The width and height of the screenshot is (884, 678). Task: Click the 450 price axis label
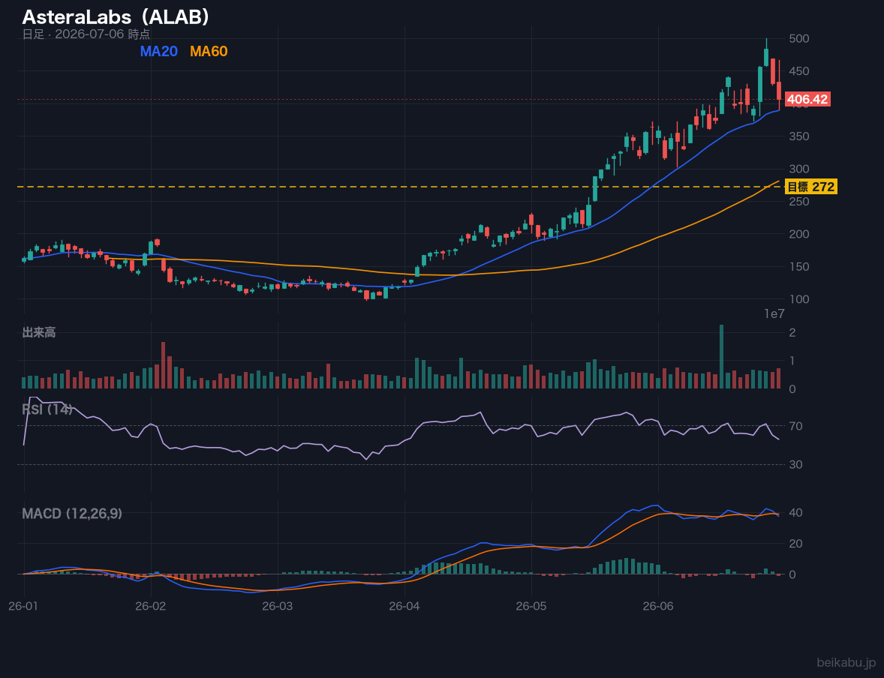[799, 71]
